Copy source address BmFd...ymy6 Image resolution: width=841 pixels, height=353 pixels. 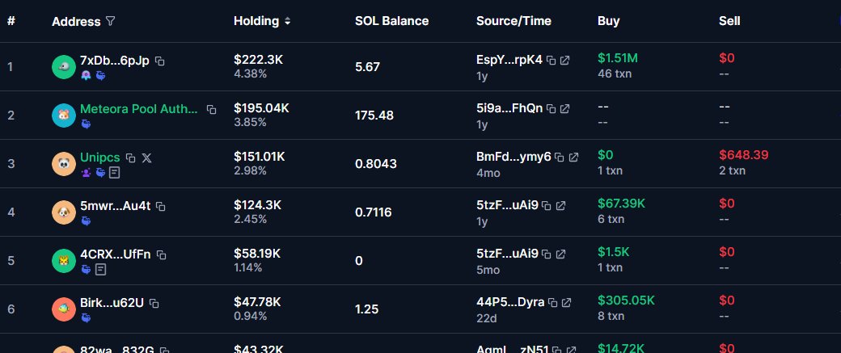point(560,157)
